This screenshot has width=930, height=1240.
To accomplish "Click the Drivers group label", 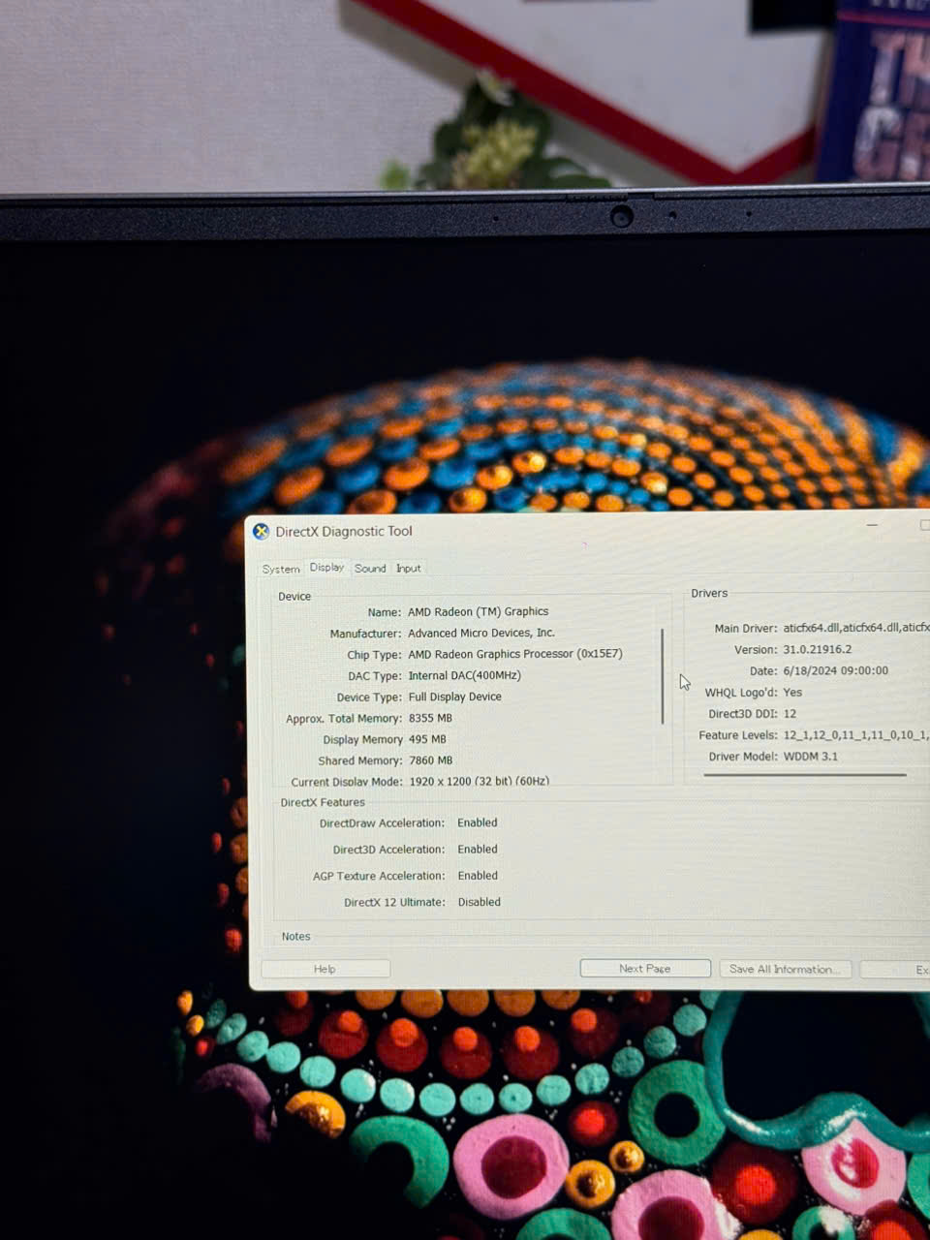I will pos(709,593).
